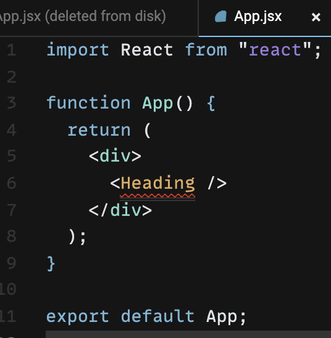Click the opening <div> tag on line 5

115,155
